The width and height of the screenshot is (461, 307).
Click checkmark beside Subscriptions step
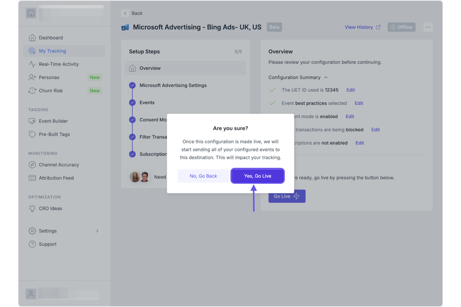click(132, 154)
